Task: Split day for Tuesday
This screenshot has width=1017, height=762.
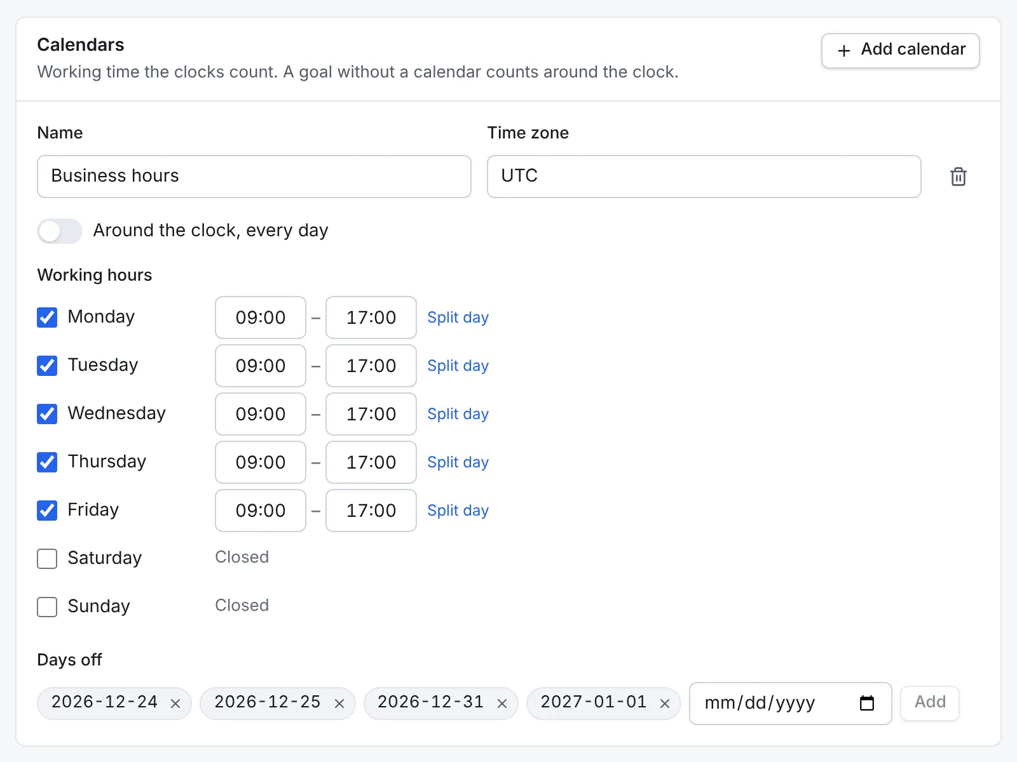Action: click(458, 366)
